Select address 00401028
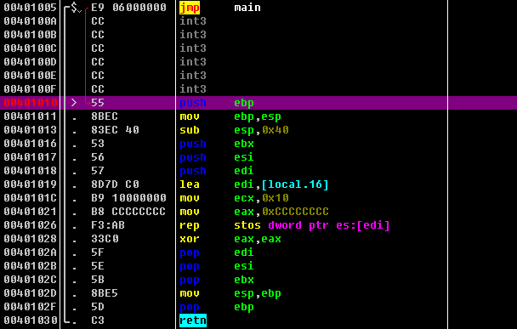 coord(31,238)
